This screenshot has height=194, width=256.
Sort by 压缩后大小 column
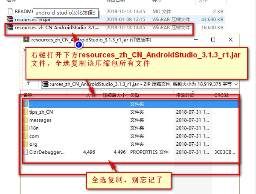pos(114,95)
